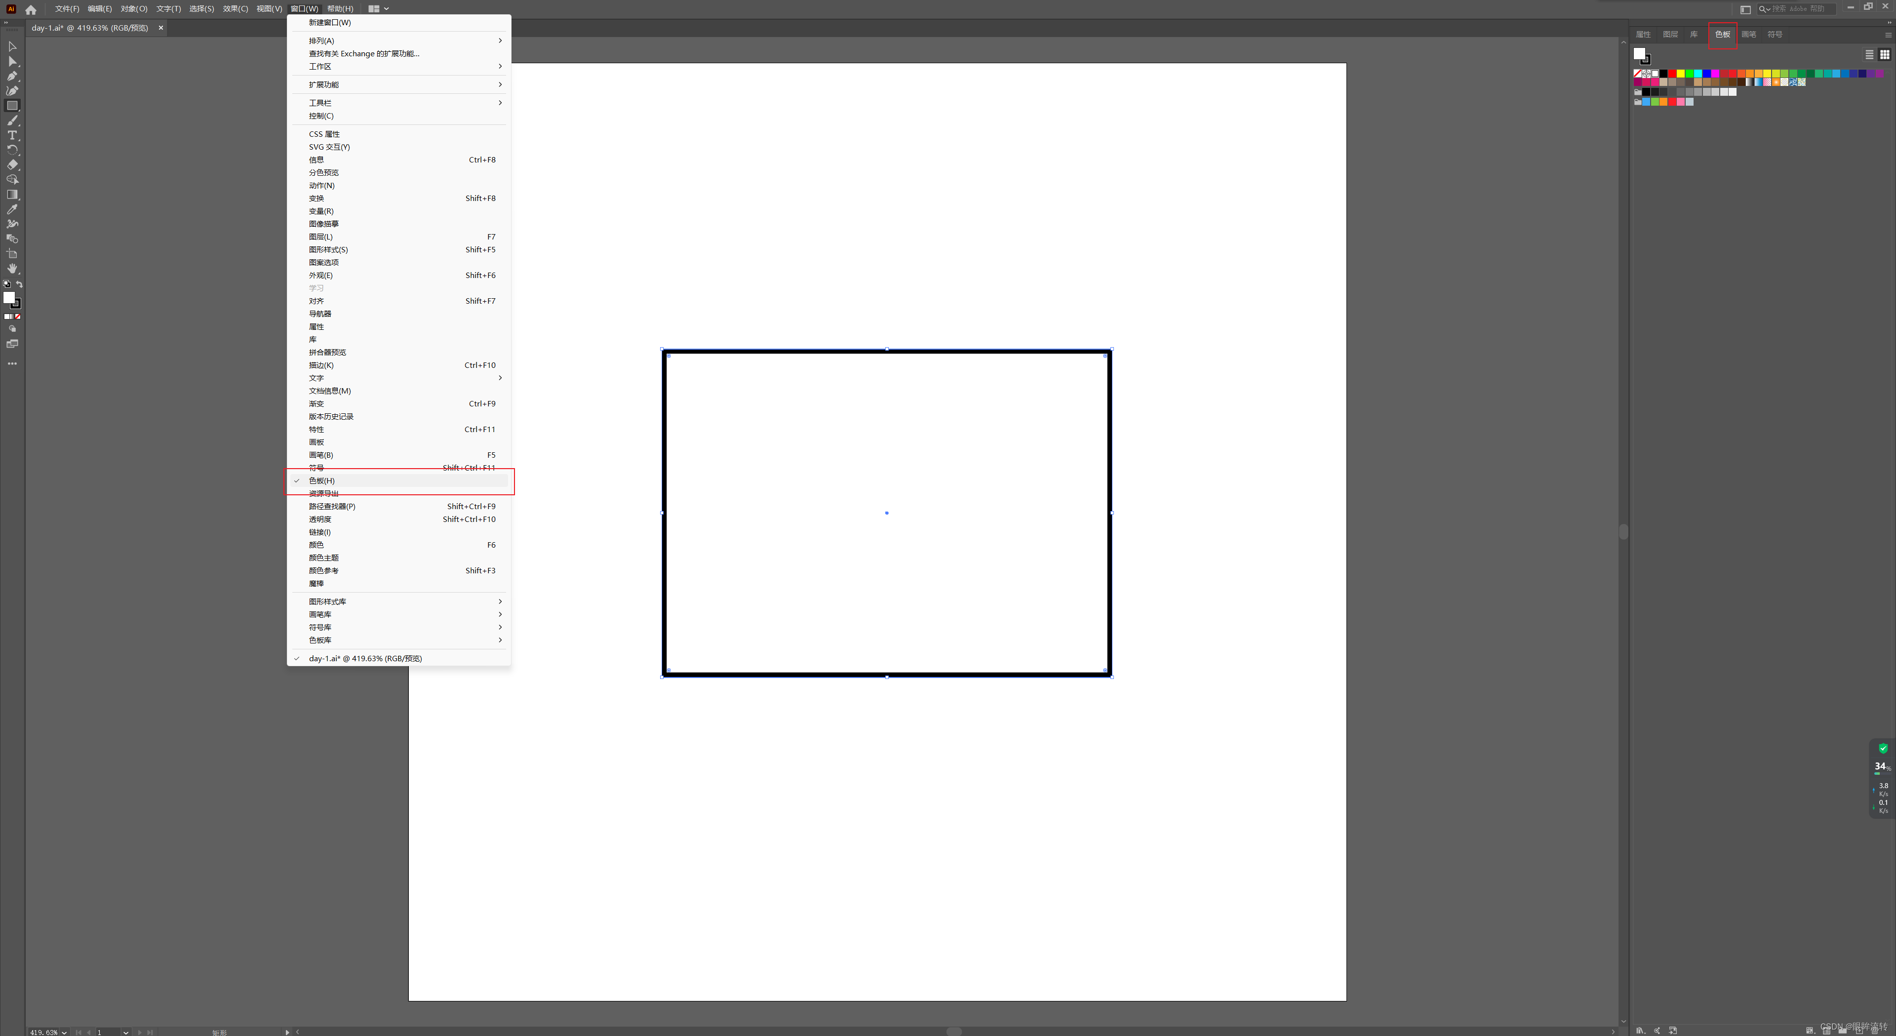Select the Rotate tool
This screenshot has width=1896, height=1036.
pos(12,150)
